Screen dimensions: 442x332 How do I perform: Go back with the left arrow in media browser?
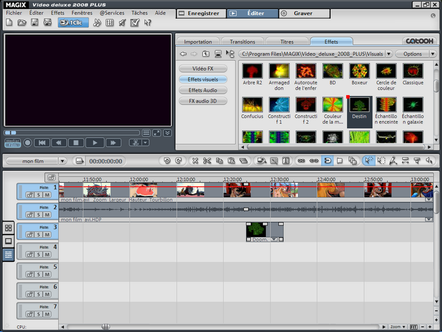pyautogui.click(x=183, y=54)
